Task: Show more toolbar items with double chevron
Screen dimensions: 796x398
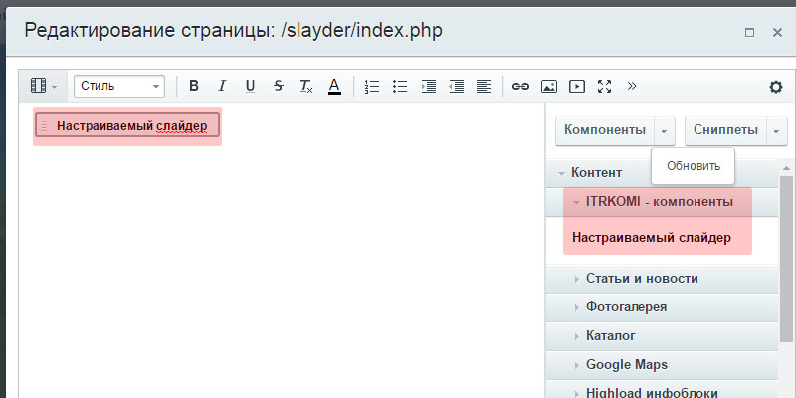Action: 631,86
